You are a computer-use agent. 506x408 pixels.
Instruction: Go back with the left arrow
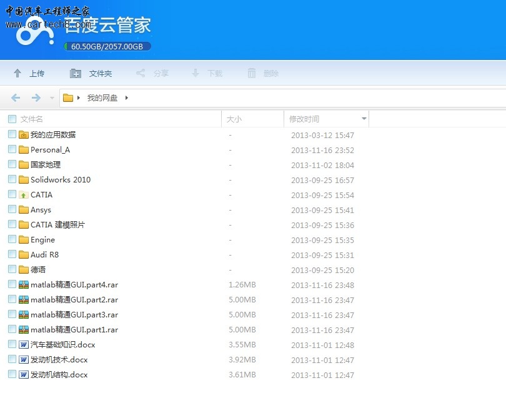click(x=16, y=97)
